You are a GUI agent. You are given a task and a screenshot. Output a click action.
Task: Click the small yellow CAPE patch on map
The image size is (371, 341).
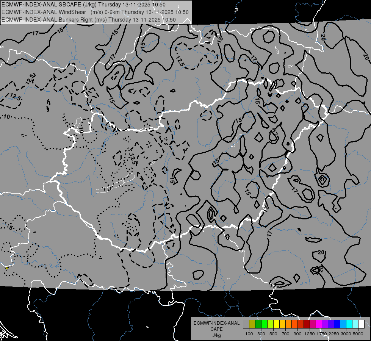tap(7, 268)
